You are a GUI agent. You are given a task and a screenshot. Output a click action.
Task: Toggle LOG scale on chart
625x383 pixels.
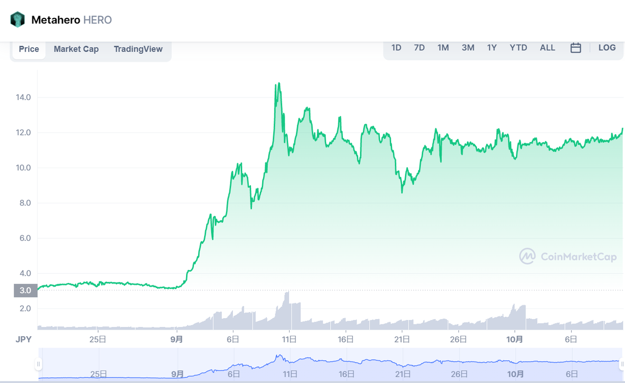607,48
